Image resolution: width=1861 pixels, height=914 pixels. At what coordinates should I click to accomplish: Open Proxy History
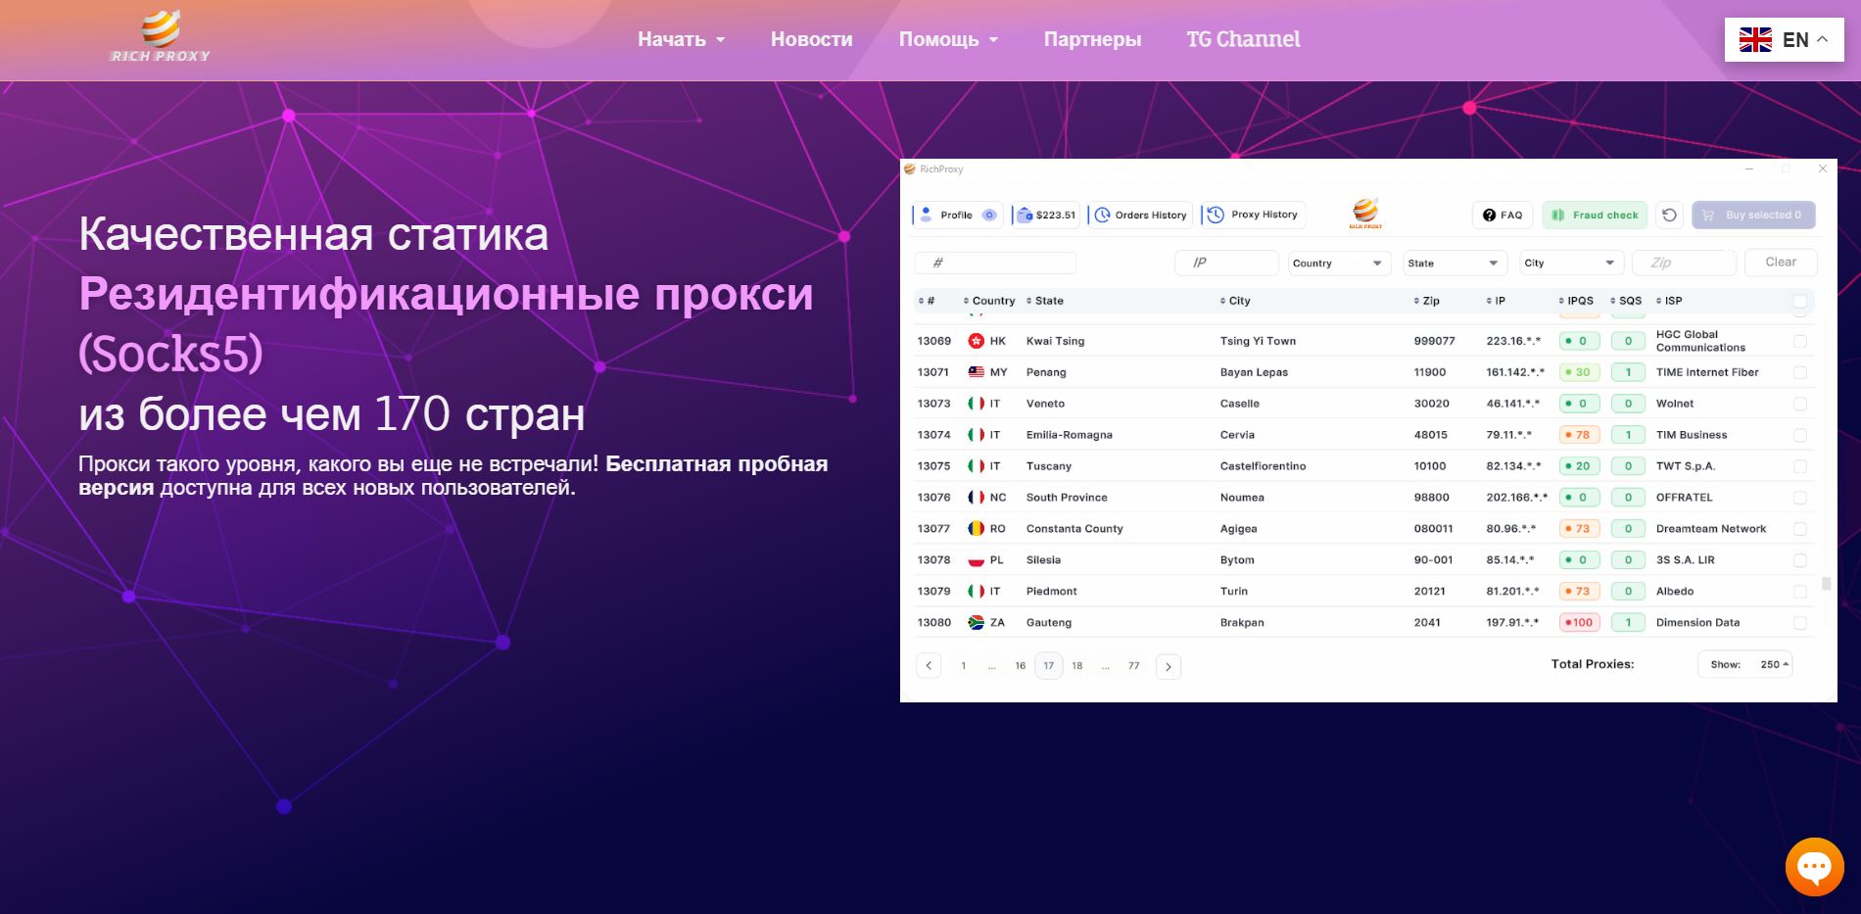(1253, 215)
